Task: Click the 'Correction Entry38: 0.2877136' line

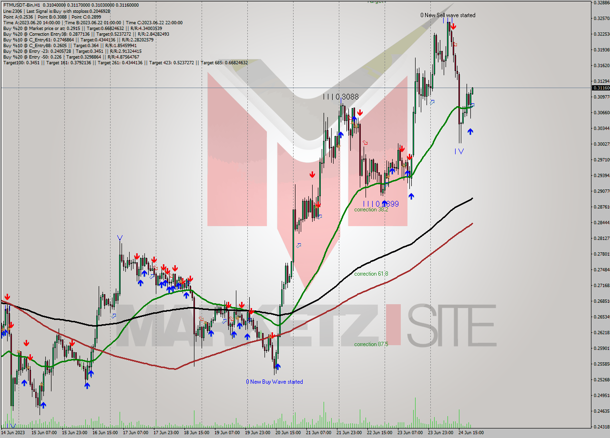Action: [86, 34]
